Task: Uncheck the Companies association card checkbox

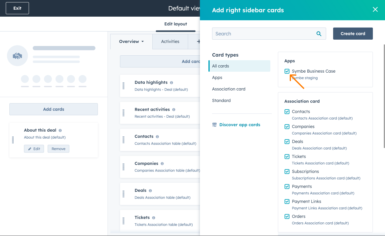Action: pos(287,127)
